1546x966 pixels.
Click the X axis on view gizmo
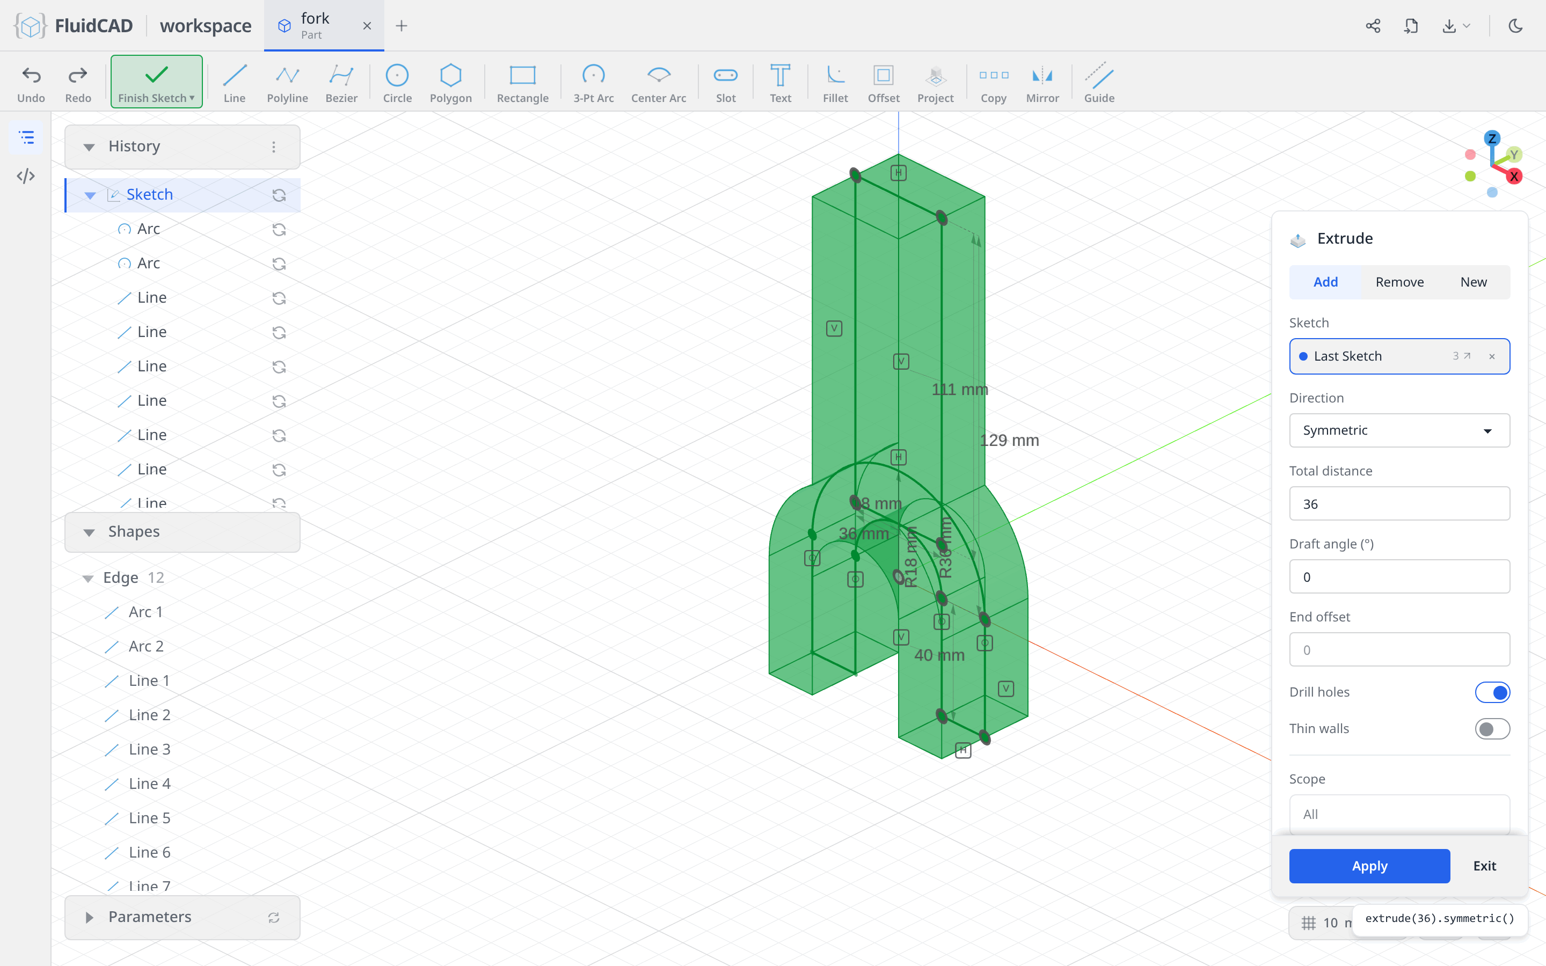1513,177
